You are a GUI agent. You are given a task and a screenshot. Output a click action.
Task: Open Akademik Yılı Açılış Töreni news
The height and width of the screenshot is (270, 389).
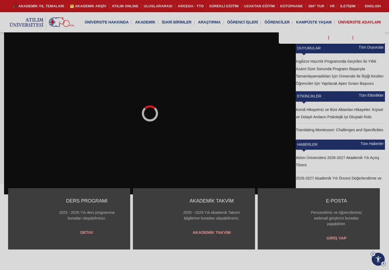[337, 161]
